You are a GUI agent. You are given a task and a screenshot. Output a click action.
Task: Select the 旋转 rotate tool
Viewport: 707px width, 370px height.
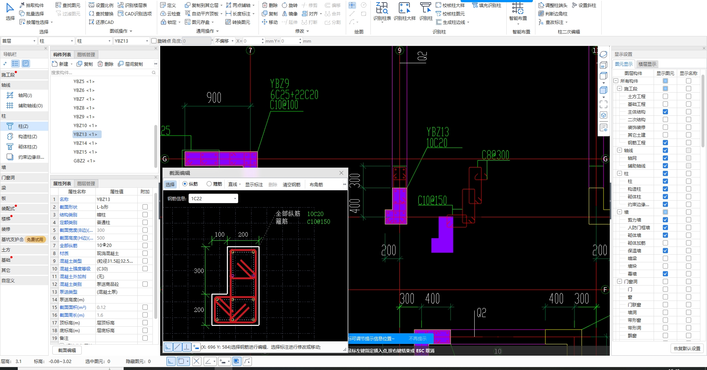289,5
